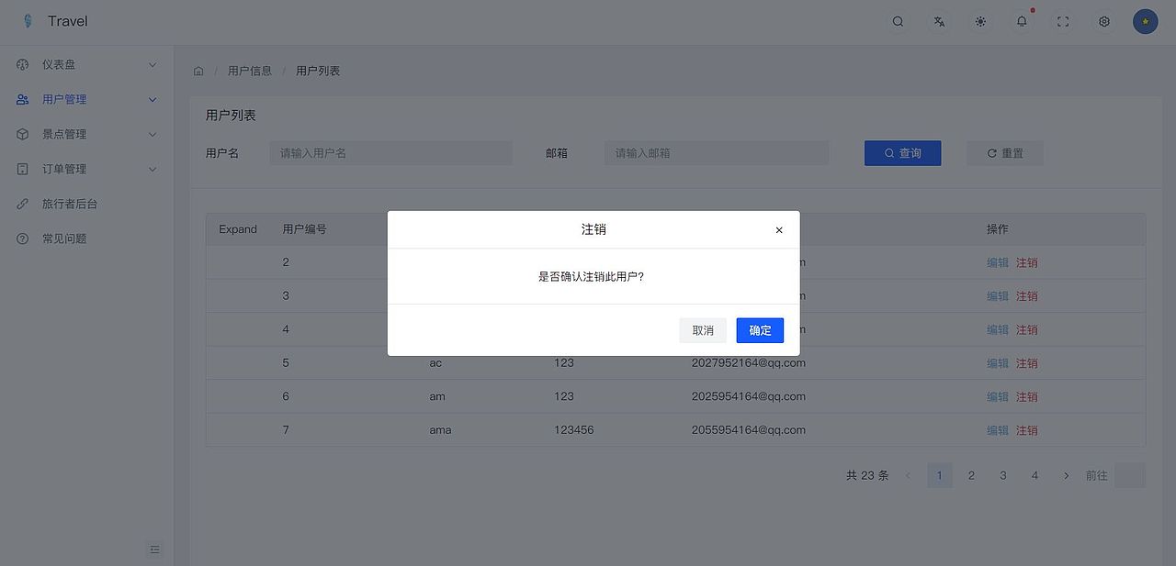Click the home breadcrumb icon
1176x566 pixels.
198,70
